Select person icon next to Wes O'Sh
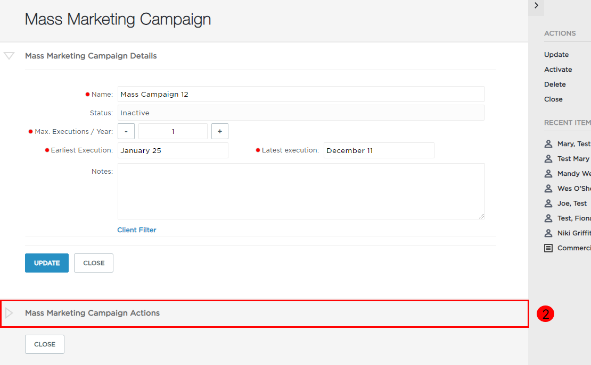Screen dimensions: 591x365 tap(548, 189)
